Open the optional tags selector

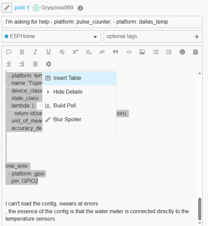coord(153,36)
